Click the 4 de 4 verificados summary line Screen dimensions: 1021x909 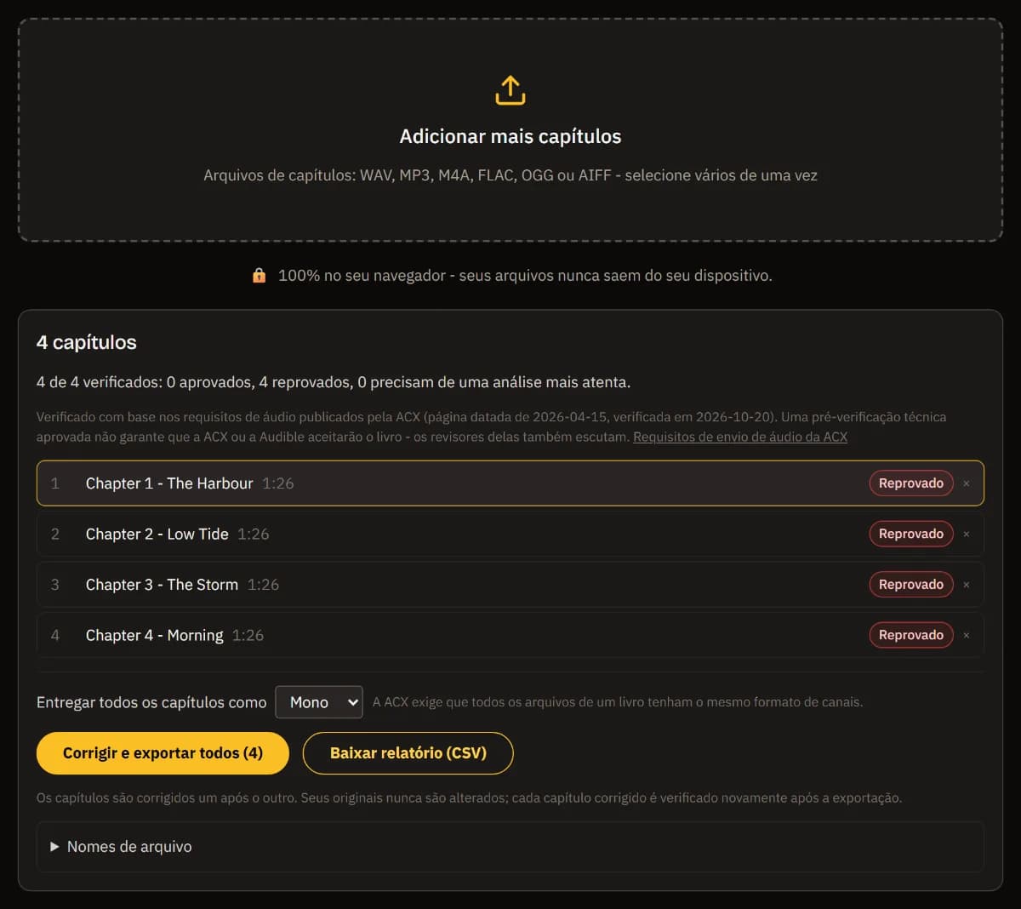pyautogui.click(x=334, y=382)
